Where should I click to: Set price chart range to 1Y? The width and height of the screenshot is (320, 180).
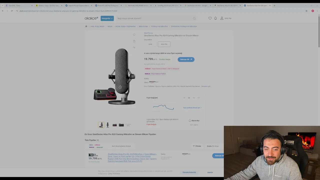pyautogui.click(x=184, y=98)
